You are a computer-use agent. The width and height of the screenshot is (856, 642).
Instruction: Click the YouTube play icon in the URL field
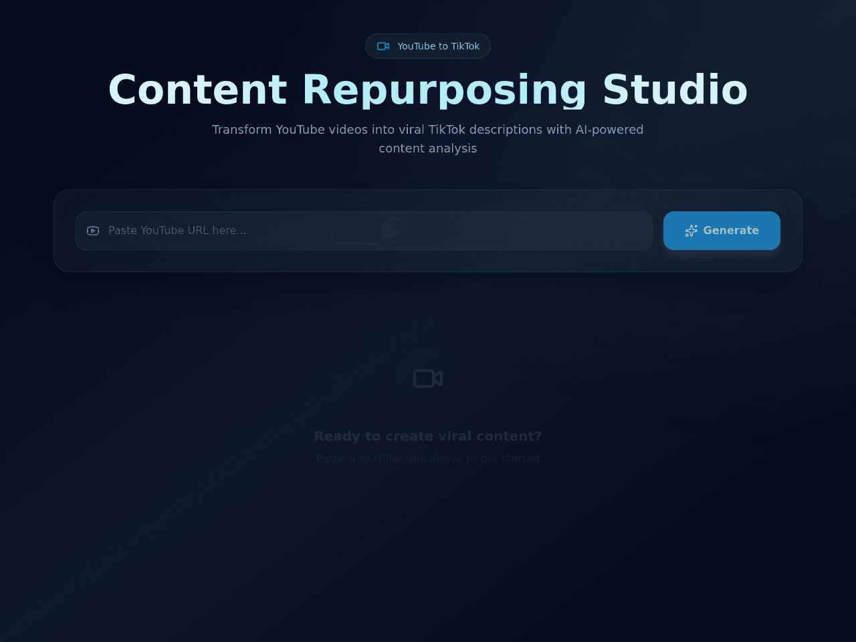point(93,231)
